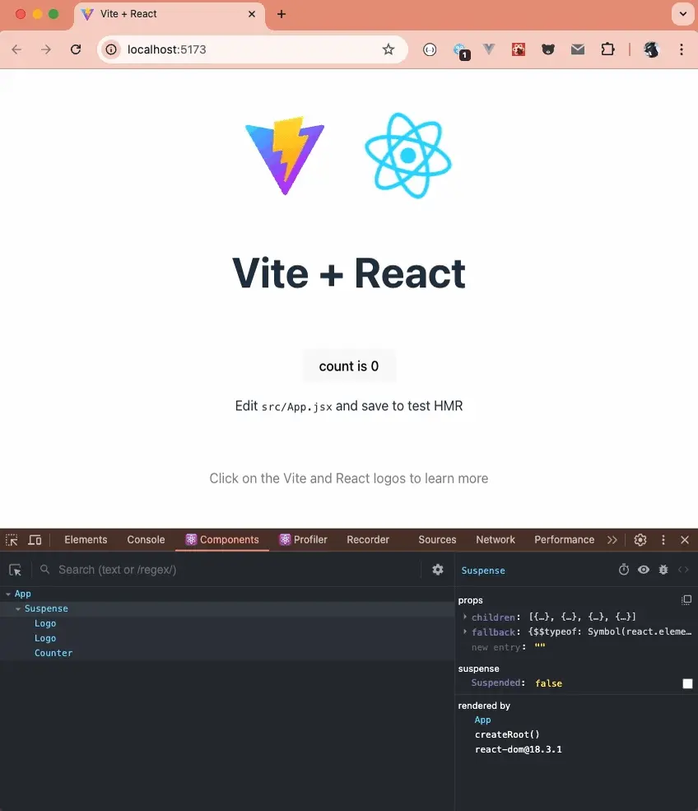Select the second Logo component
698x811 pixels.
coord(45,638)
